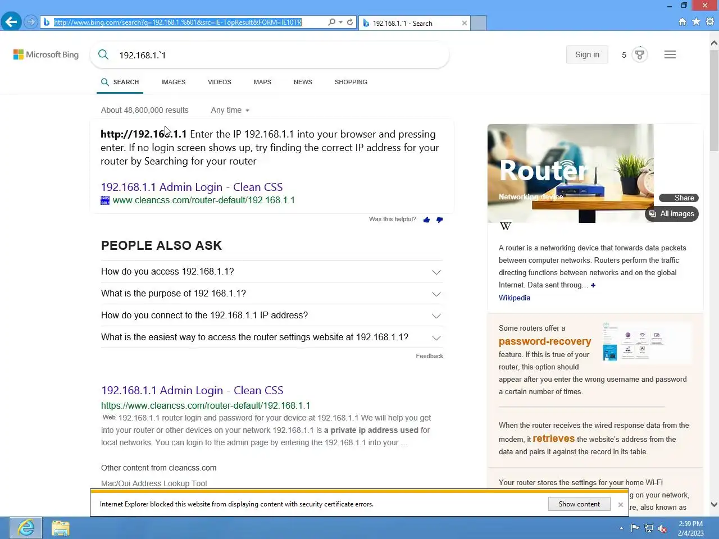Switch to the IMAGES tab
This screenshot has height=539, width=719.
point(173,82)
